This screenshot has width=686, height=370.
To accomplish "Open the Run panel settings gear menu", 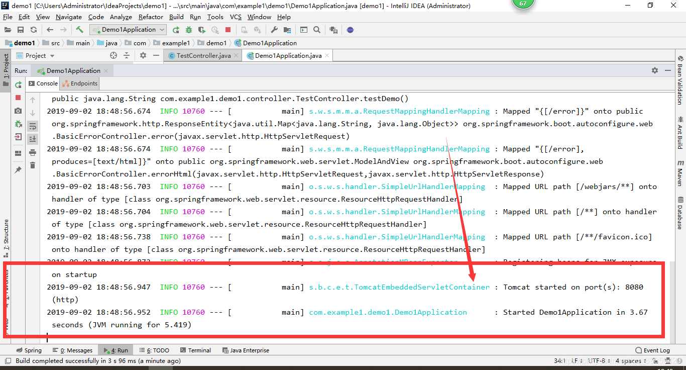I will [654, 71].
